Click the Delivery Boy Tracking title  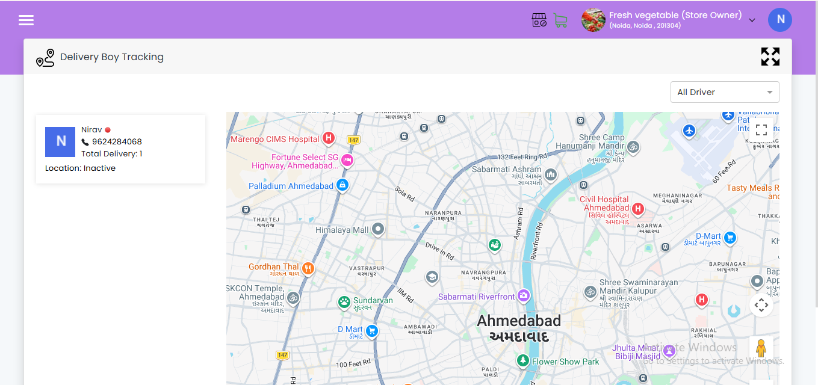coord(112,57)
